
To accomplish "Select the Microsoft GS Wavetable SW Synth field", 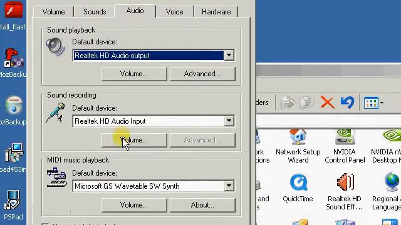I will (154, 186).
